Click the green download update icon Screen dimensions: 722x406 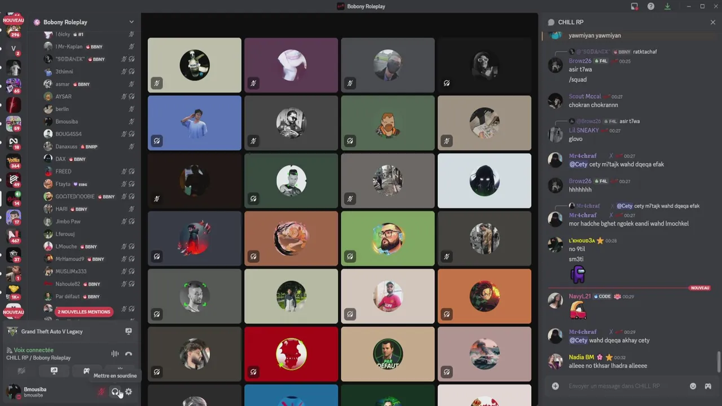(x=668, y=6)
